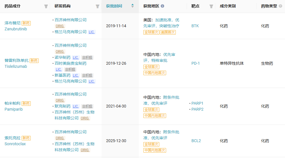Click 新基医药 organization link
The image size is (285, 158).
pos(63,75)
